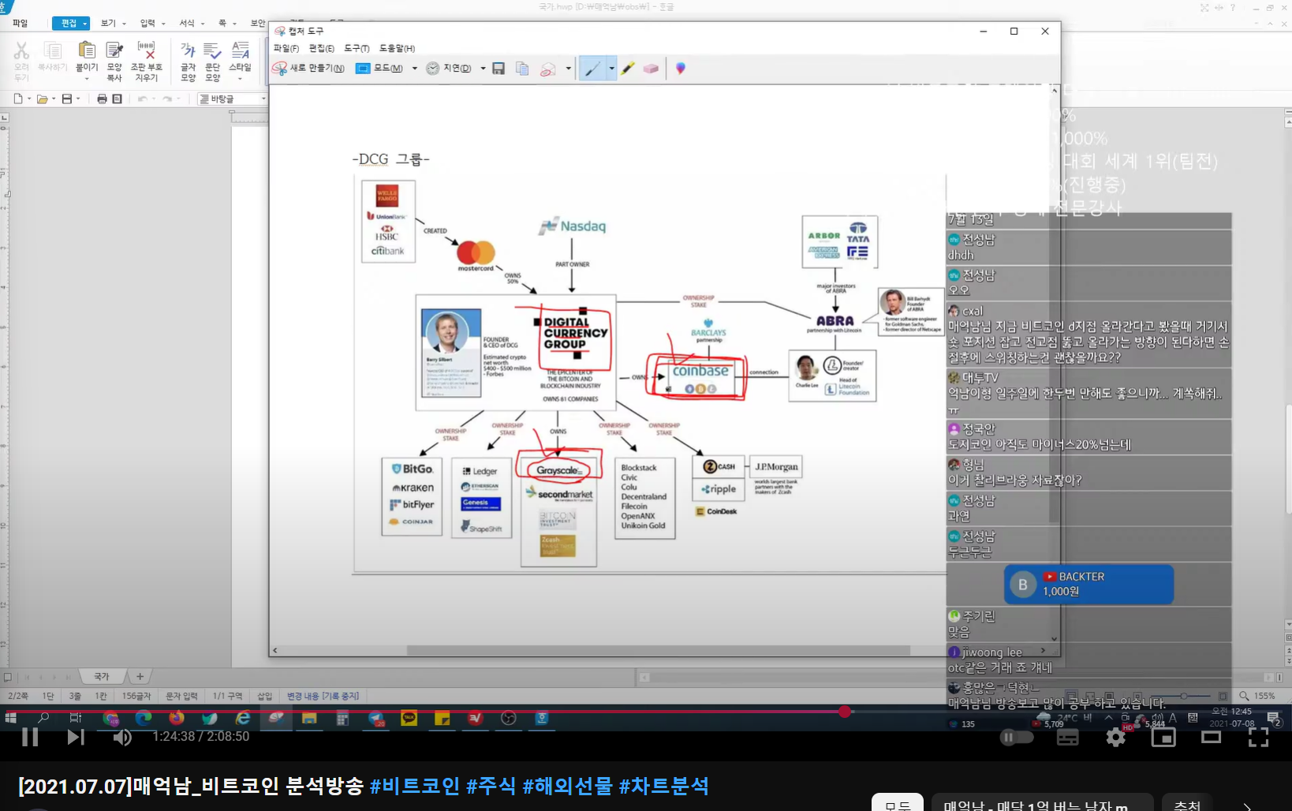1292x811 pixels.
Task: Click the capture tool horizontal scrollbar
Action: pos(659,651)
